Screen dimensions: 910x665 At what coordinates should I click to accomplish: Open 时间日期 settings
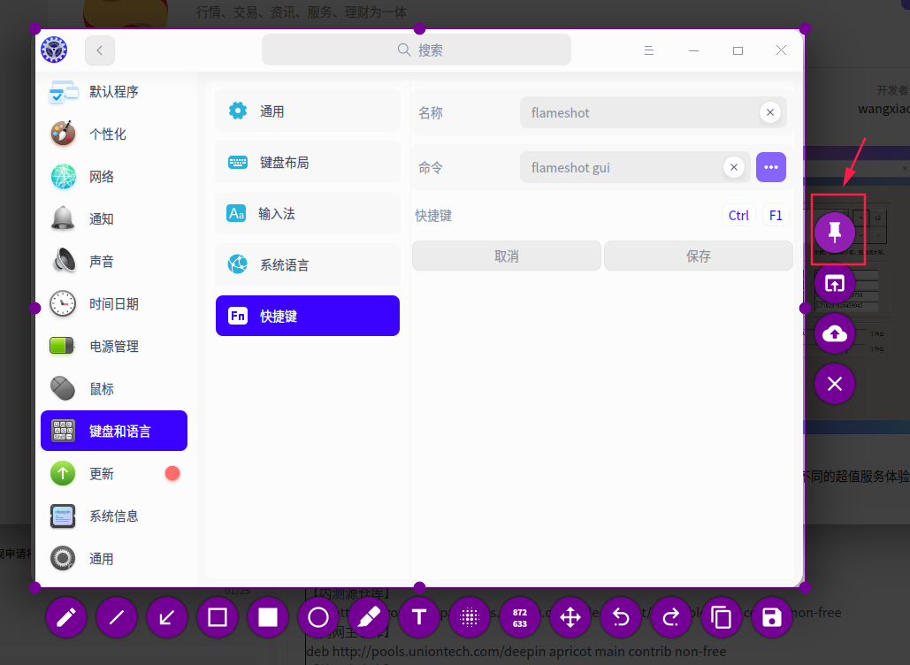click(114, 304)
